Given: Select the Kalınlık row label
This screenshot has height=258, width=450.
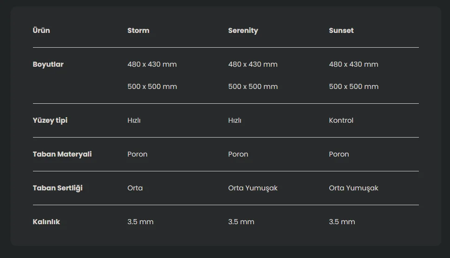Looking at the screenshot, I should [x=46, y=222].
